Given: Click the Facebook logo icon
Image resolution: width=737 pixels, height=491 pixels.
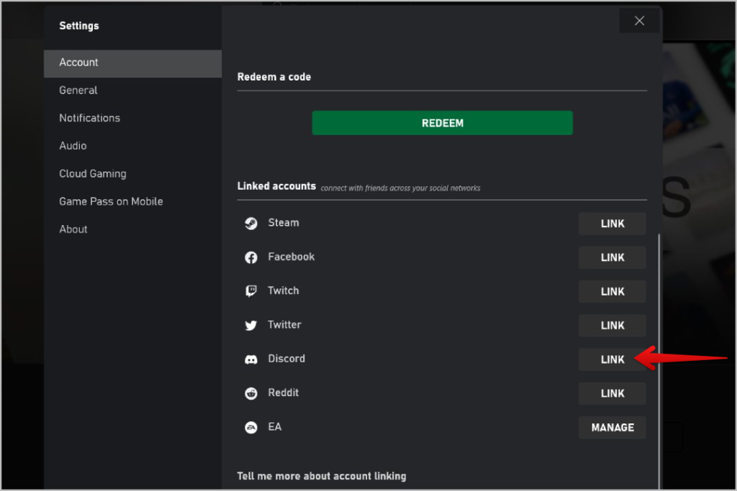Looking at the screenshot, I should [251, 257].
